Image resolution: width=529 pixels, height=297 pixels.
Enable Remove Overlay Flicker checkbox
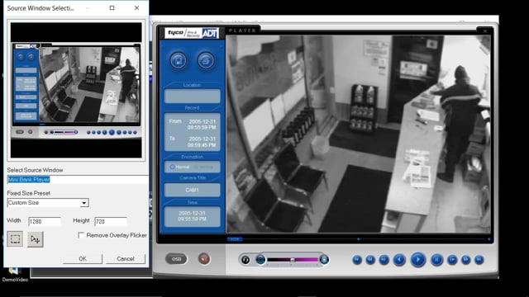(x=81, y=235)
